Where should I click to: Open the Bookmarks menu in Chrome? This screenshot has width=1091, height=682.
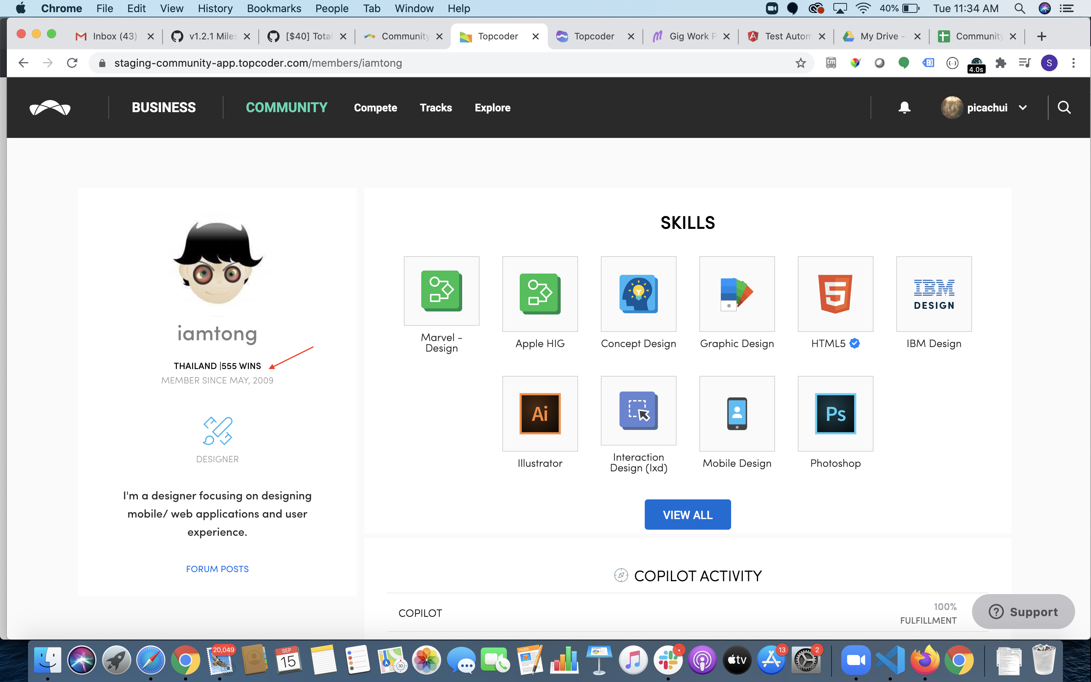point(274,9)
